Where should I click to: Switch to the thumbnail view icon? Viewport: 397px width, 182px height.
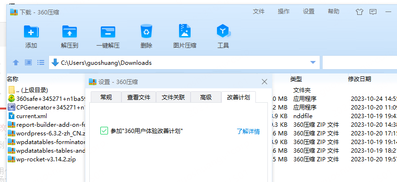[x=28, y=62]
